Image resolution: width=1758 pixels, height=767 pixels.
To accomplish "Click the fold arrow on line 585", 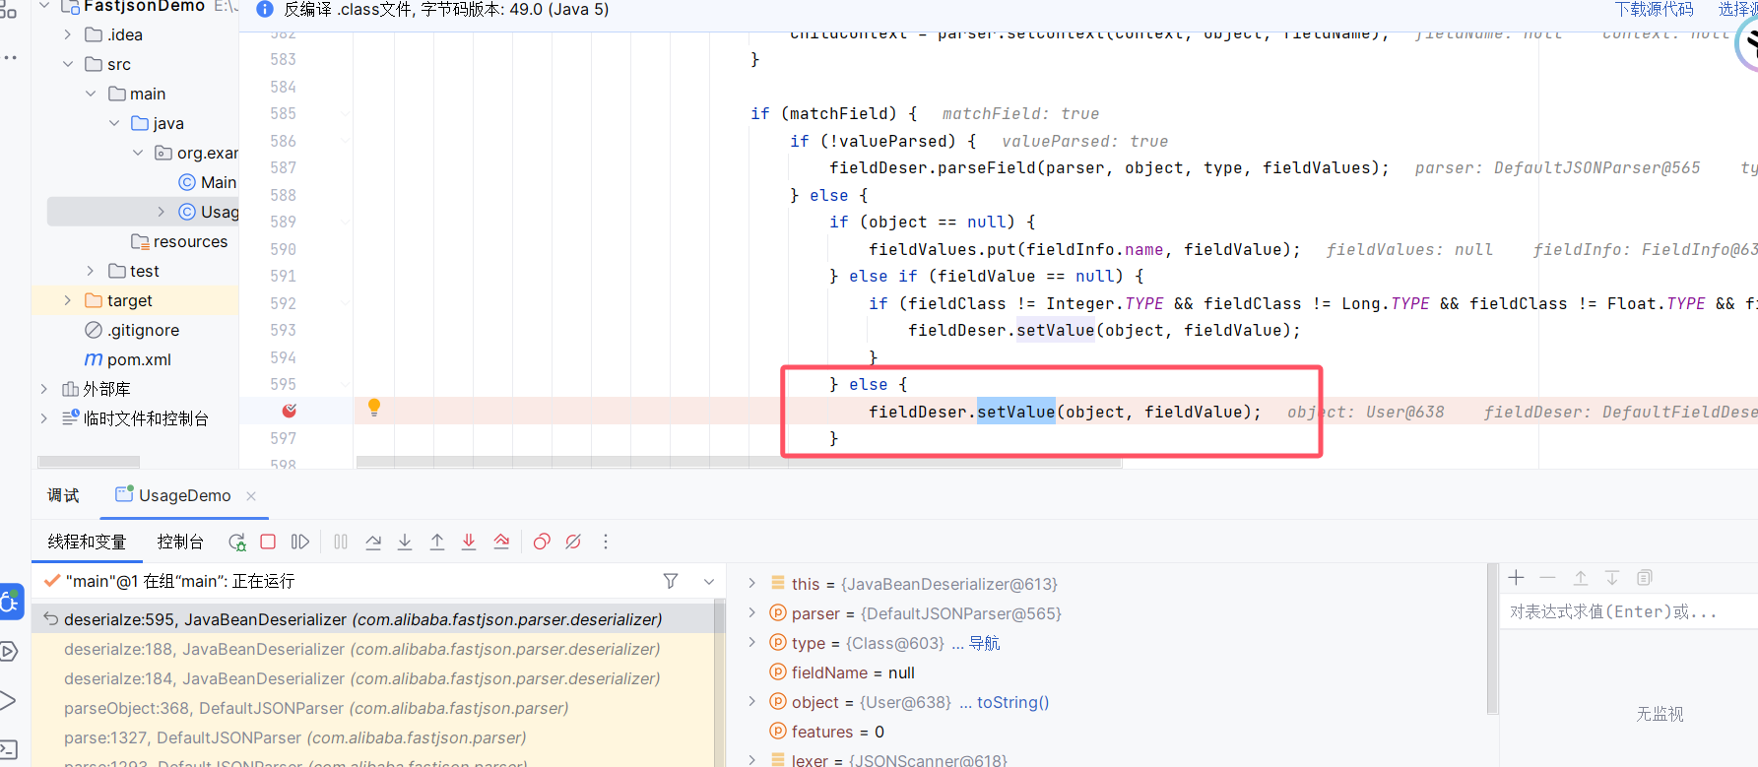I will click(346, 114).
